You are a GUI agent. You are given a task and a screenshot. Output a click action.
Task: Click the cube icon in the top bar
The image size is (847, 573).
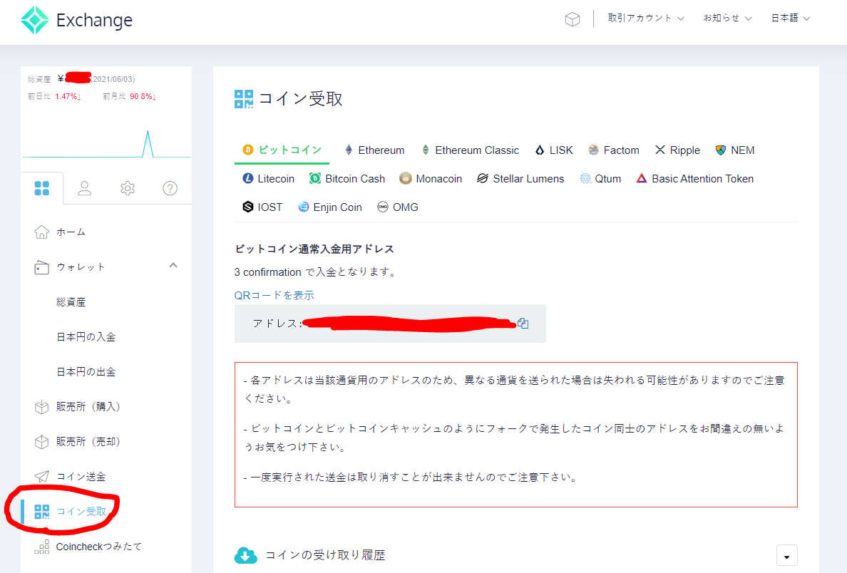point(573,19)
